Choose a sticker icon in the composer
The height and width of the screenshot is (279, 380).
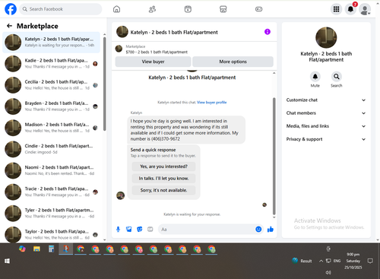tap(140, 230)
